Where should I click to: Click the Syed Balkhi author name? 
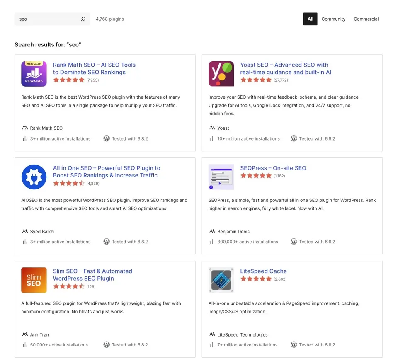click(x=42, y=231)
